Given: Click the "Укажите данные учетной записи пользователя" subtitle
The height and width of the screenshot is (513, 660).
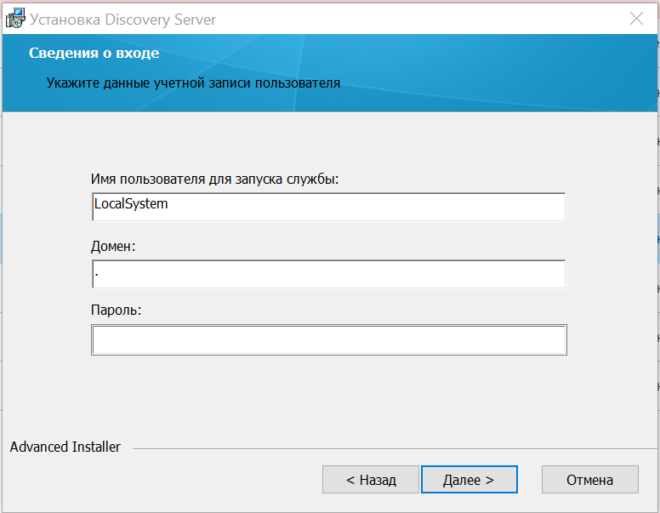Looking at the screenshot, I should pyautogui.click(x=193, y=83).
